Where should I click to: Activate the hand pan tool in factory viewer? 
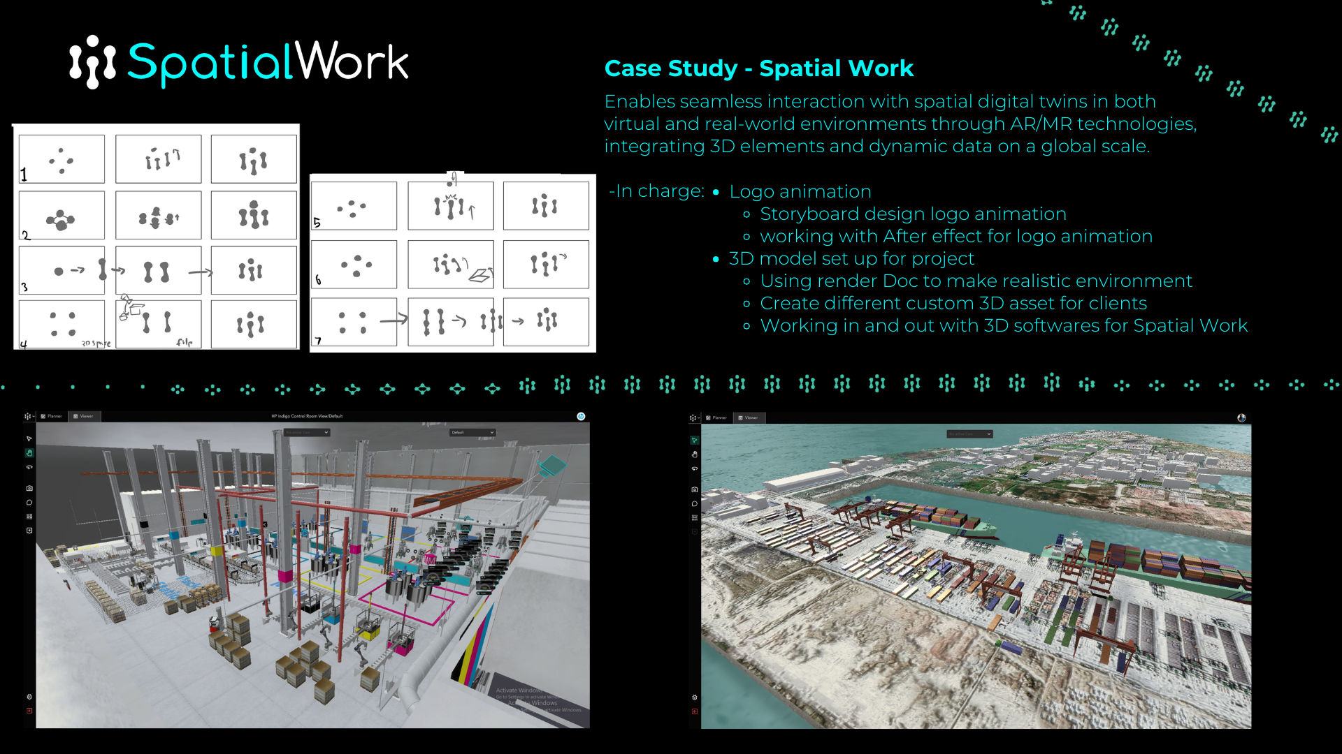point(29,453)
